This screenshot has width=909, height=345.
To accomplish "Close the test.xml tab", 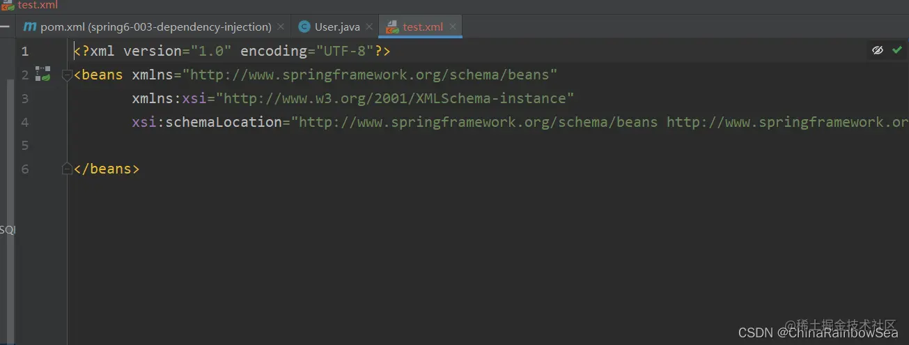I will point(453,27).
